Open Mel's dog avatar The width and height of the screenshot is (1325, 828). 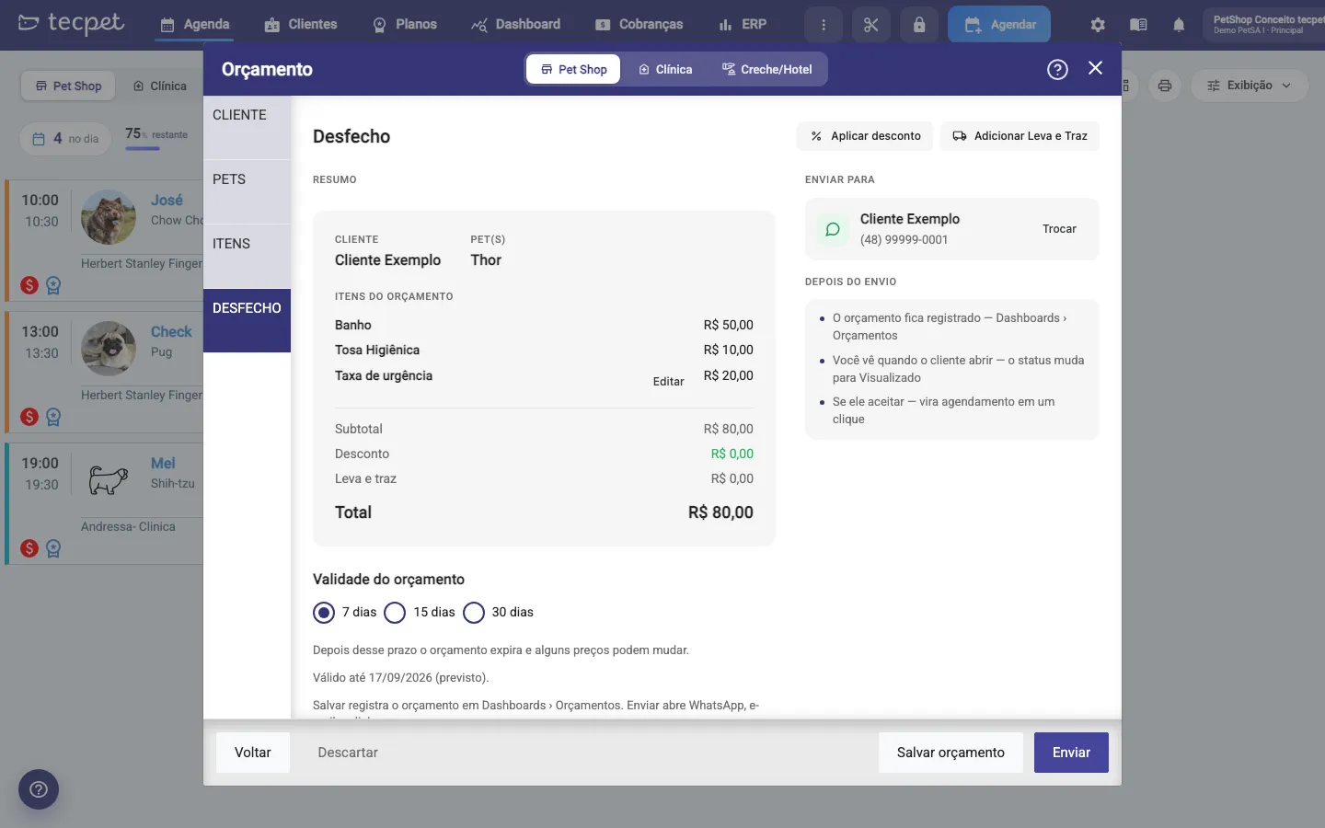point(109,480)
